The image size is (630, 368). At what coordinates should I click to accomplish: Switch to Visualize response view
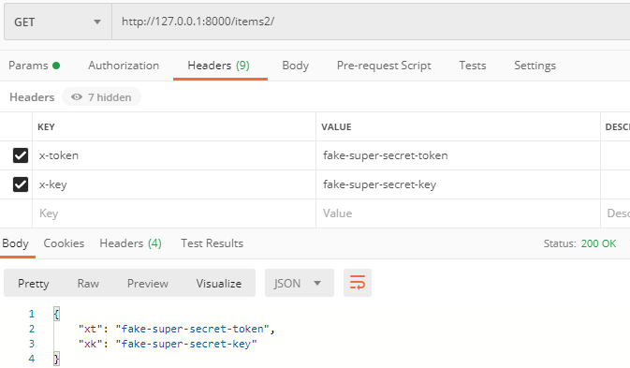click(x=218, y=283)
